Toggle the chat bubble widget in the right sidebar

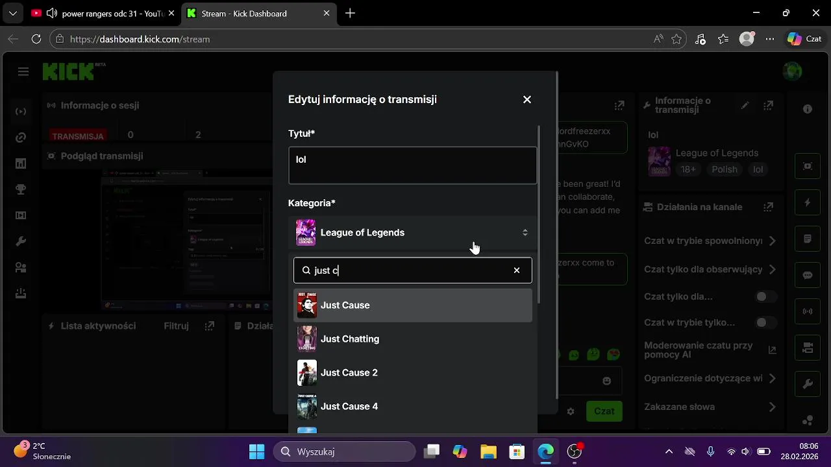point(808,275)
